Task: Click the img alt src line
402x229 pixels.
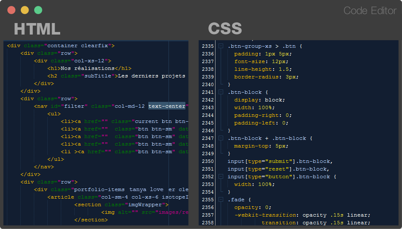Action: (x=145, y=212)
